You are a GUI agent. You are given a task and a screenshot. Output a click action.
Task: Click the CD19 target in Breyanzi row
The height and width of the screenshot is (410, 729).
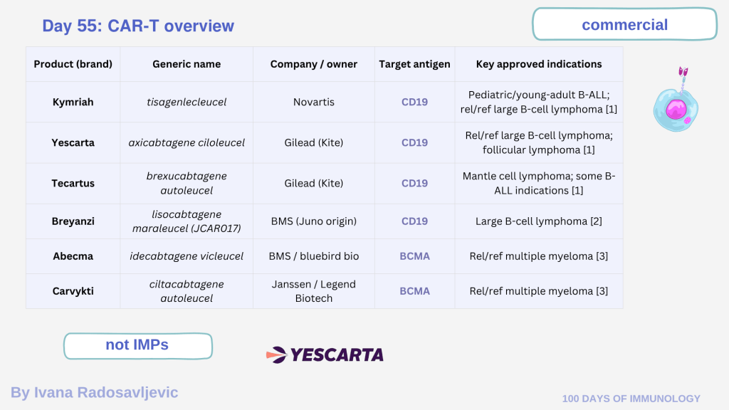[414, 221]
